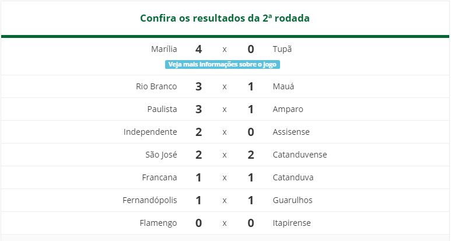This screenshot has width=451, height=241.
Task: Choose the São José team name
Action: 161,155
